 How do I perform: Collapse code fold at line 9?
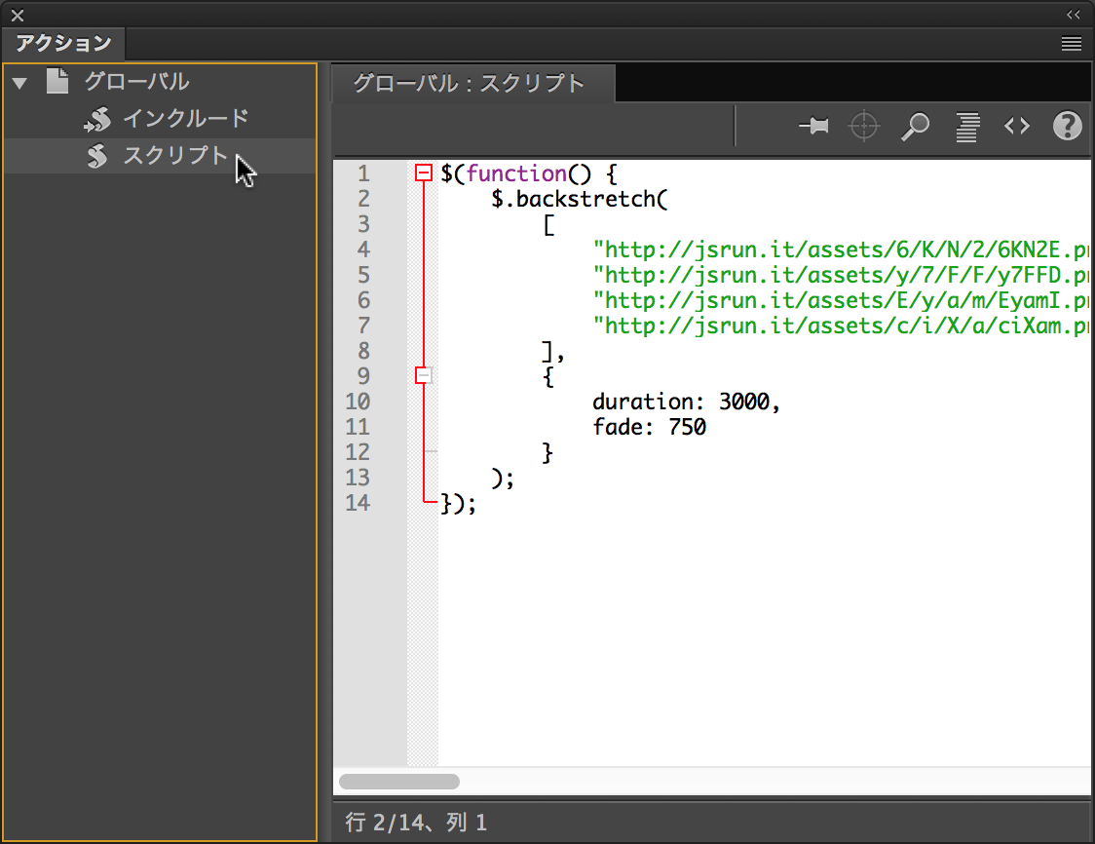[423, 375]
